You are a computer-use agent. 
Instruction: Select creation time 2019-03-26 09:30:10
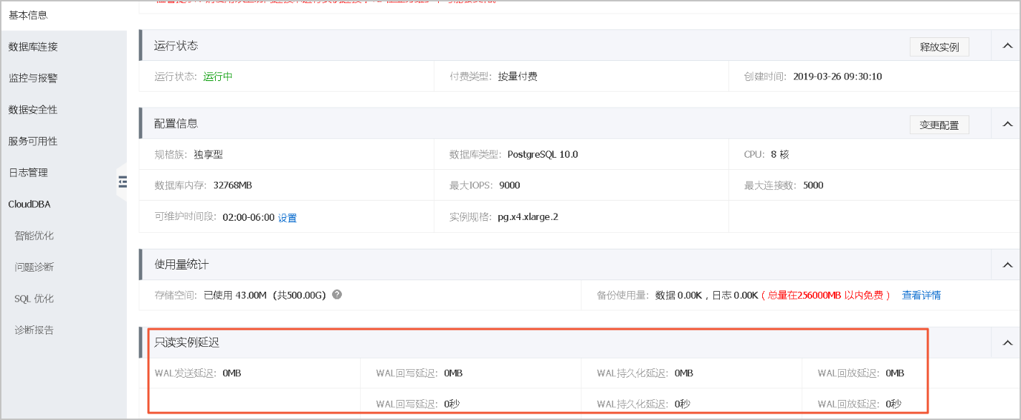click(x=837, y=77)
